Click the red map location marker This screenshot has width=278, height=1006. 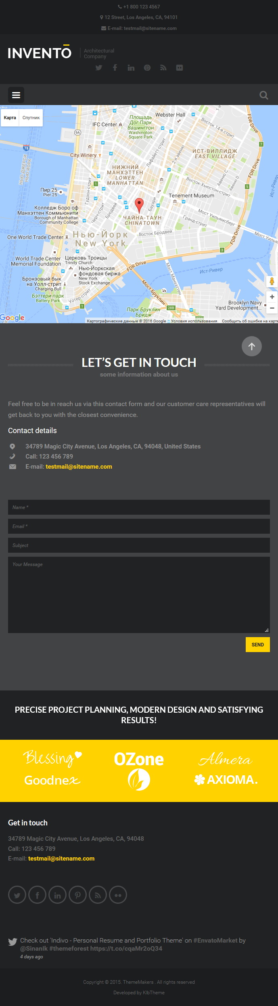(139, 206)
